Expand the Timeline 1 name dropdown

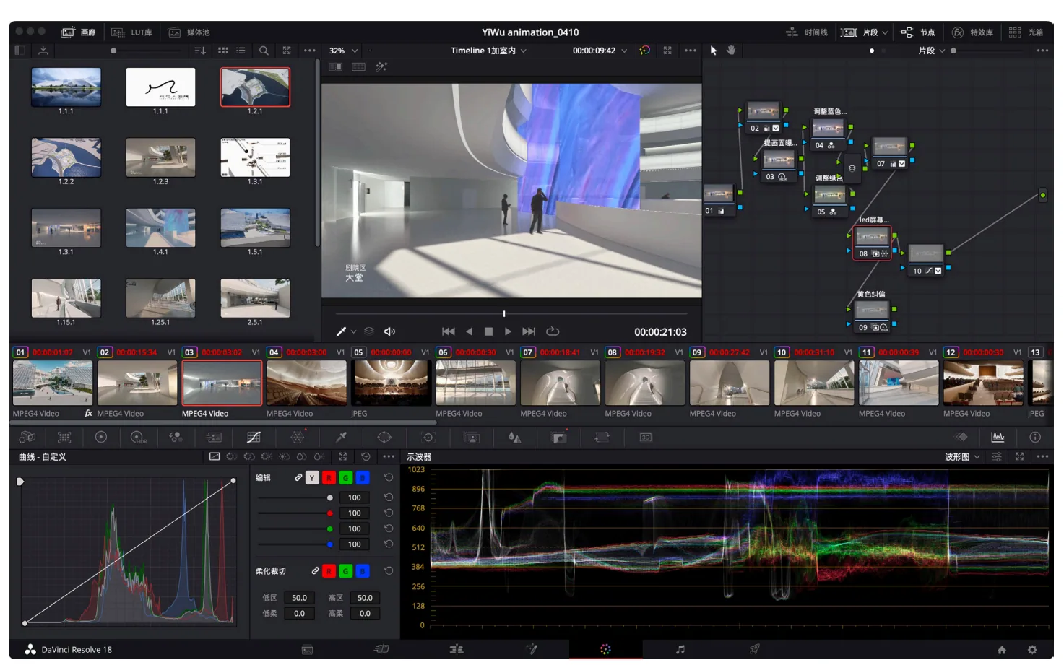point(488,51)
